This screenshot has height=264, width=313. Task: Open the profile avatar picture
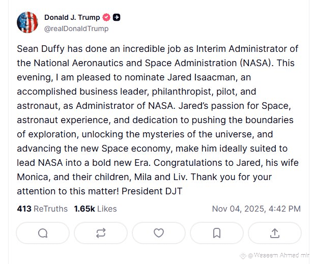coord(27,22)
